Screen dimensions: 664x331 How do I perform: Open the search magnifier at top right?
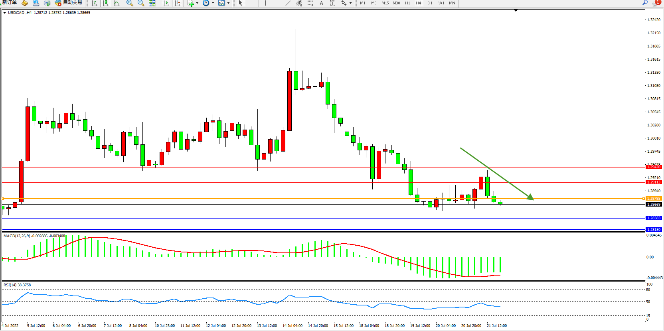click(x=645, y=3)
